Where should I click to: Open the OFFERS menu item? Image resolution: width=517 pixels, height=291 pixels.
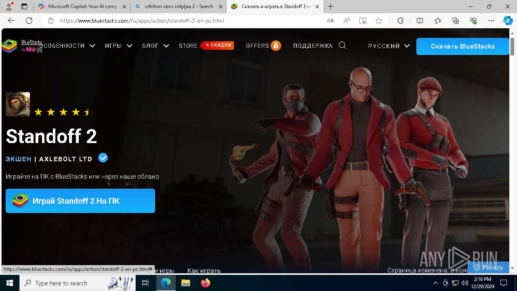coord(263,46)
